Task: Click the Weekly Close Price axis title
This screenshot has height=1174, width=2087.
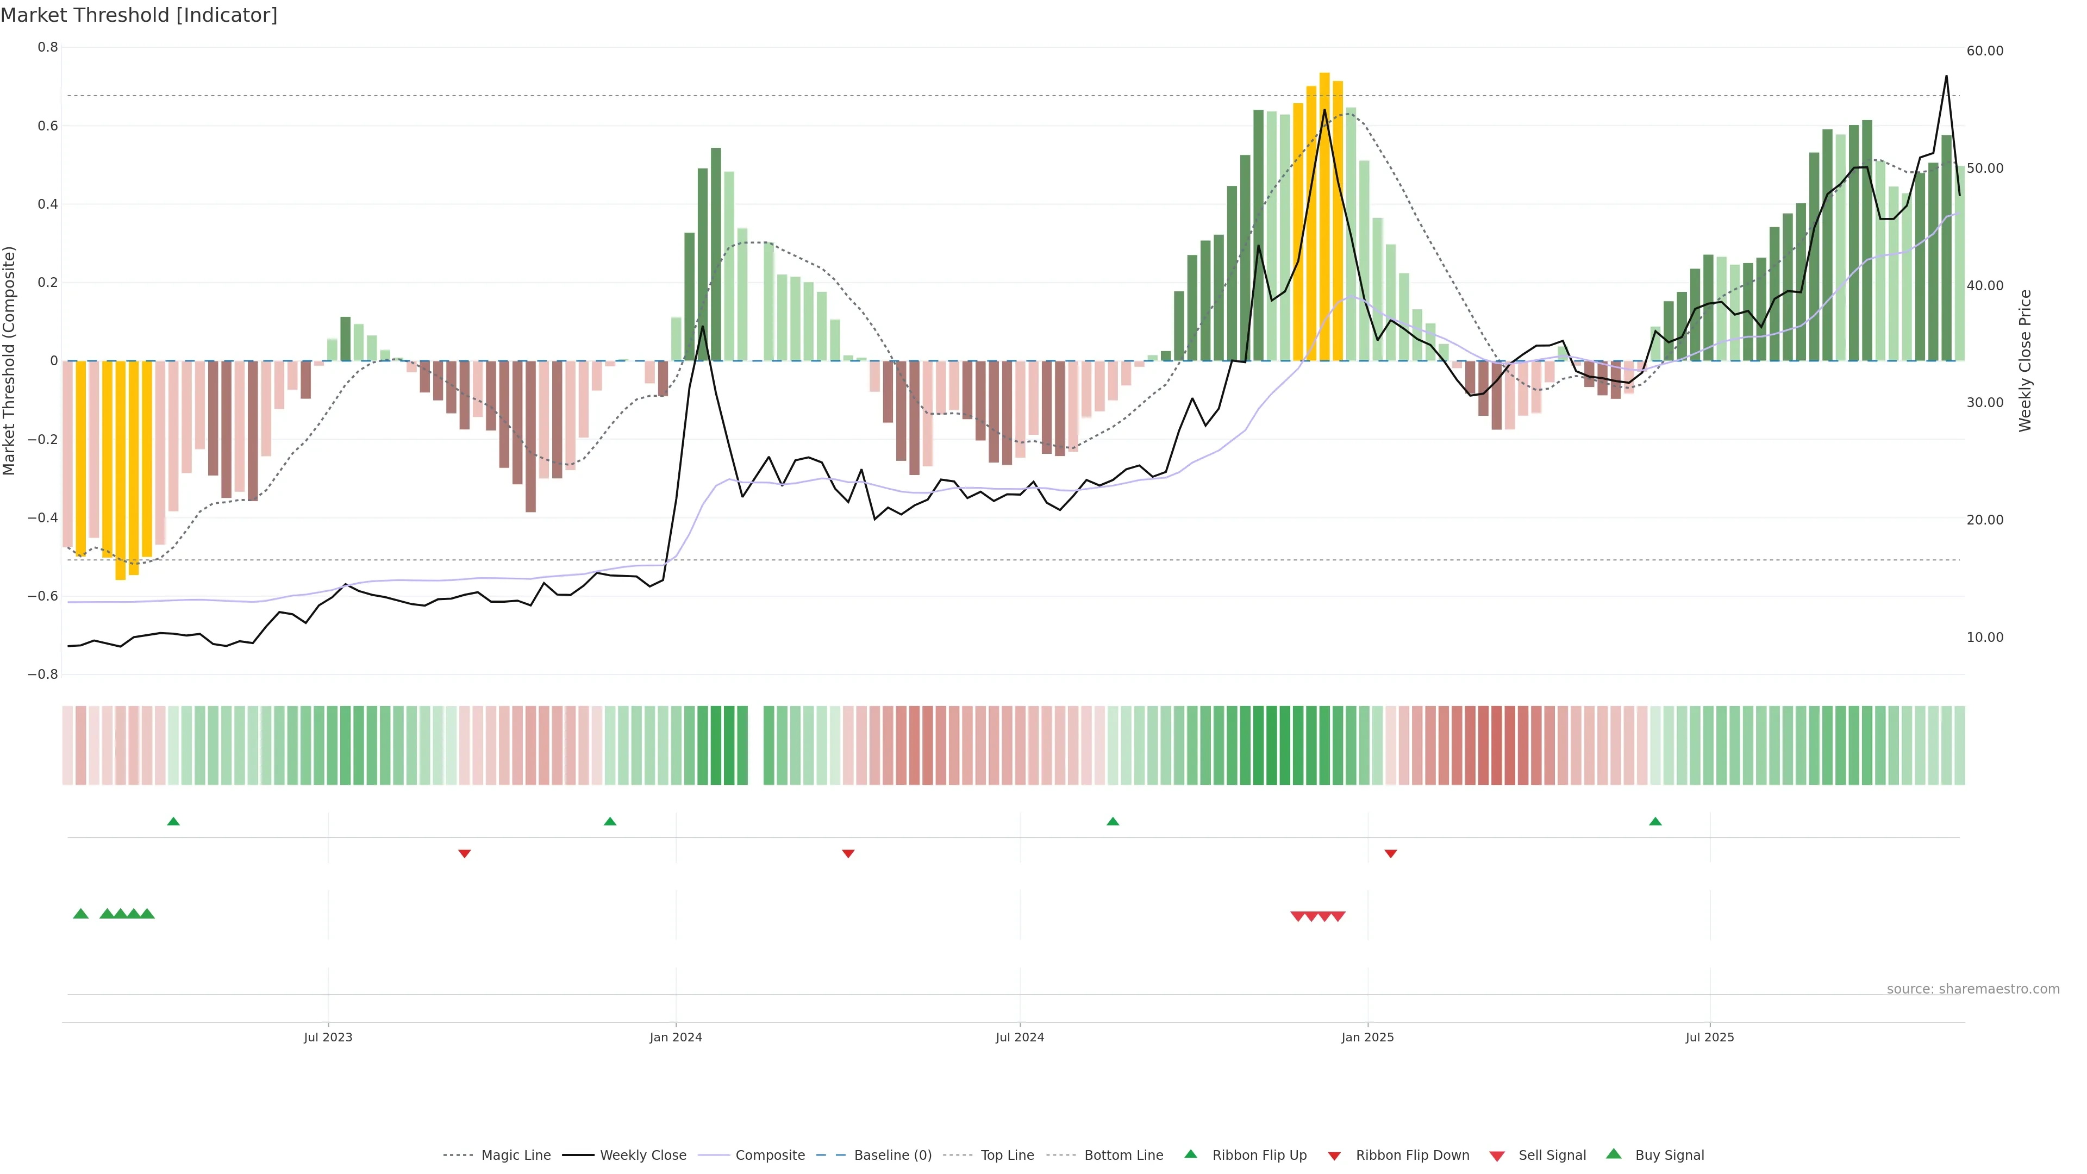Action: point(2024,360)
